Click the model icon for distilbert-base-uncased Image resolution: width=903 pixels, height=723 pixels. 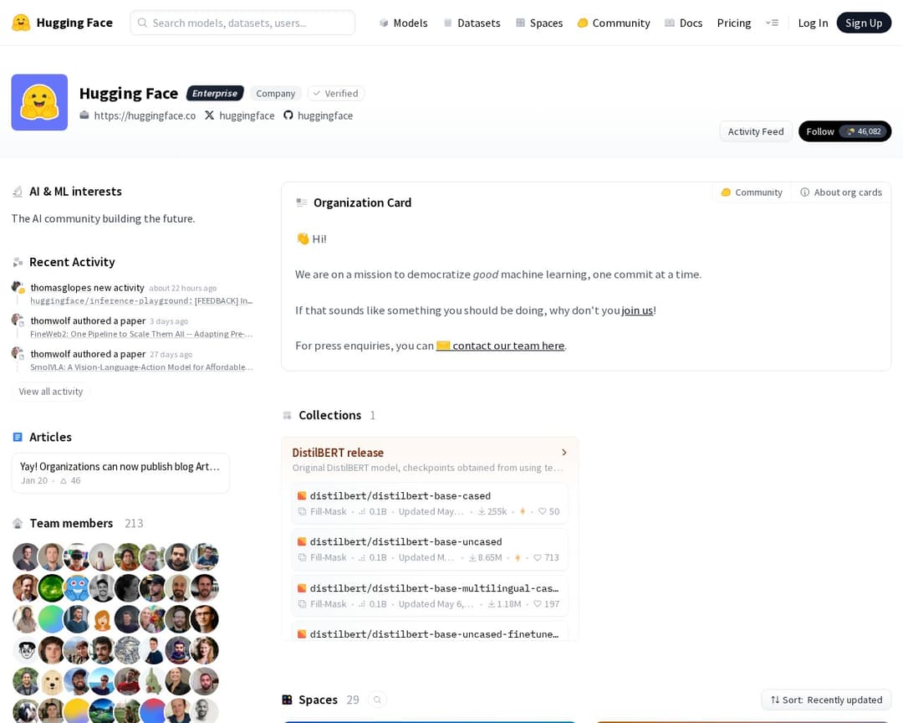pos(302,542)
